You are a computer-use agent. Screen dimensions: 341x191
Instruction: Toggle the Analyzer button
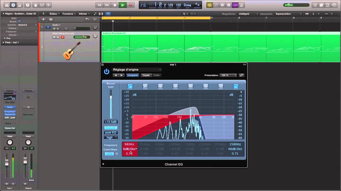(x=111, y=128)
